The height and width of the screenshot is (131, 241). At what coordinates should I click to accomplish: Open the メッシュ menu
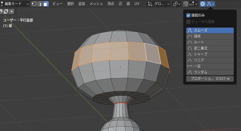click(x=96, y=4)
